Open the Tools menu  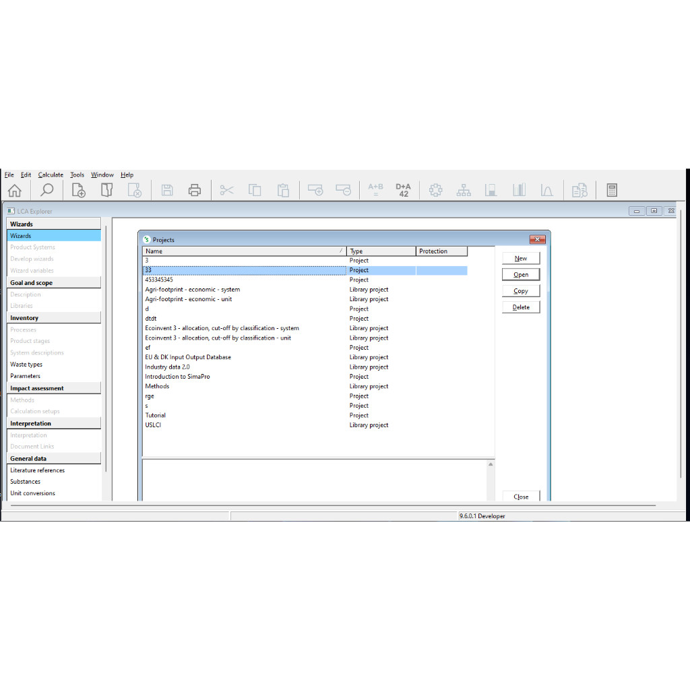point(77,175)
